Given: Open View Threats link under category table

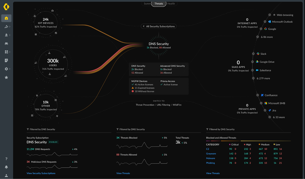Looking at the screenshot, I should tap(213, 173).
